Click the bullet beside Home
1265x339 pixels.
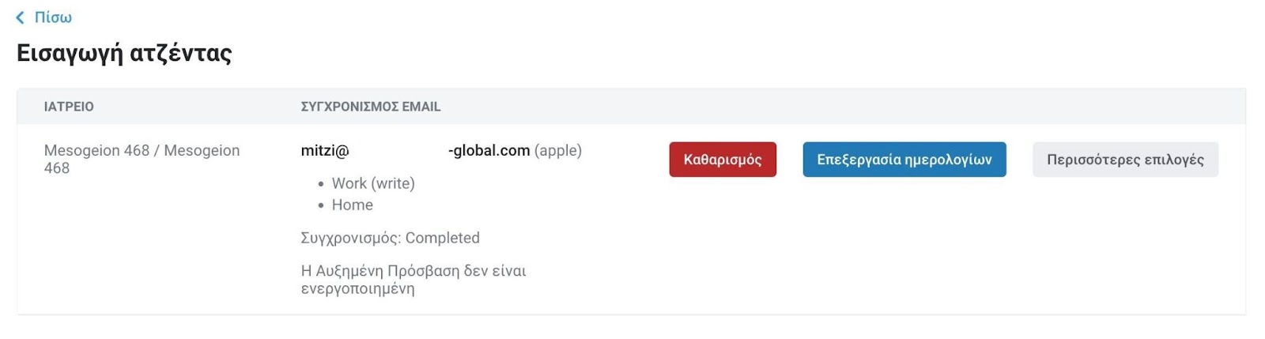[321, 205]
